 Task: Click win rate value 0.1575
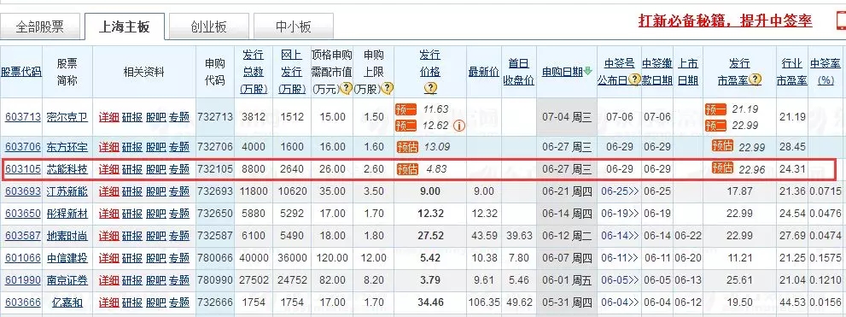[826, 257]
